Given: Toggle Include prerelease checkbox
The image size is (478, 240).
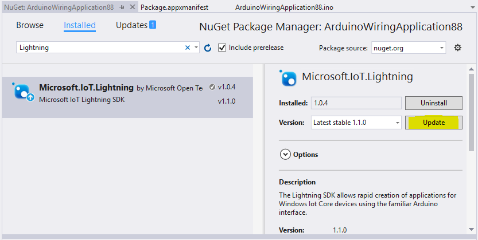Looking at the screenshot, I should [x=222, y=48].
